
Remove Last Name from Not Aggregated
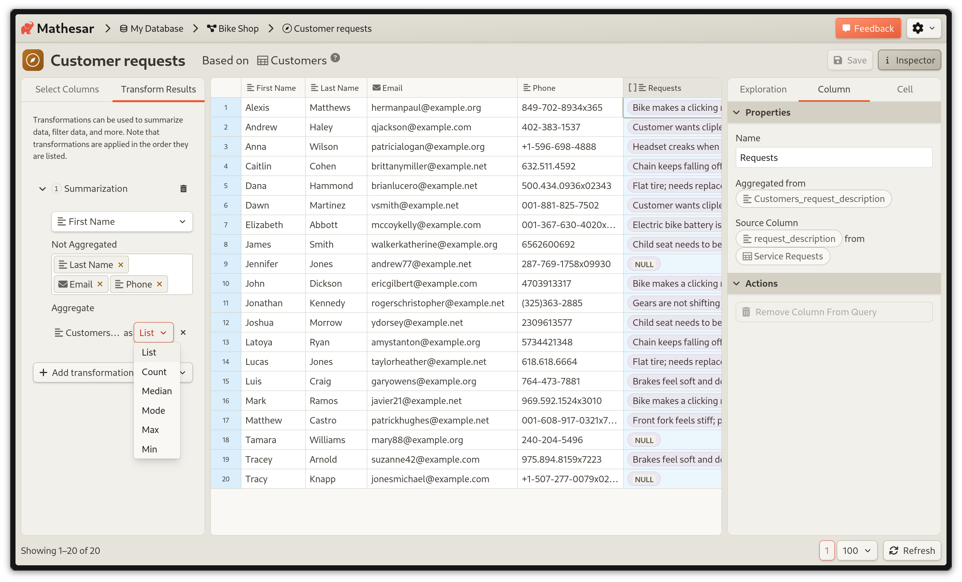point(121,265)
